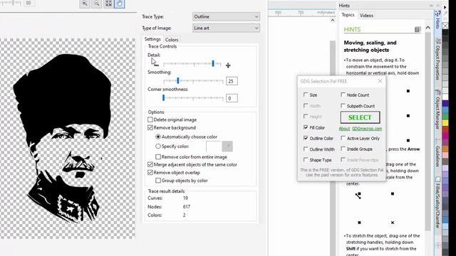Click the Hints panel vertical scrollbar
This screenshot has width=456, height=256.
[427, 131]
